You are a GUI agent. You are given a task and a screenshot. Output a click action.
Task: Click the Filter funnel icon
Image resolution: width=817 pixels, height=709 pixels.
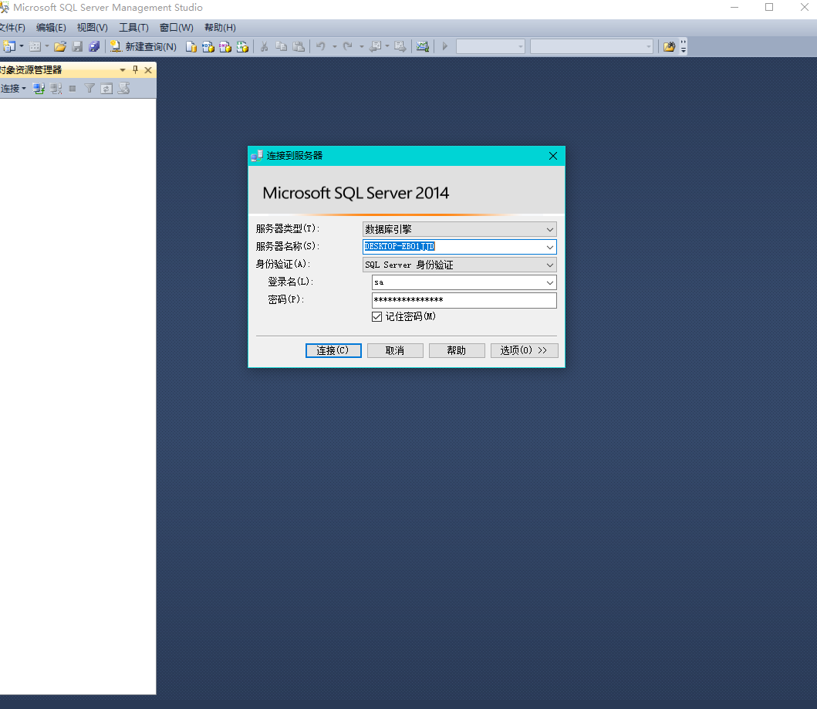pyautogui.click(x=89, y=89)
